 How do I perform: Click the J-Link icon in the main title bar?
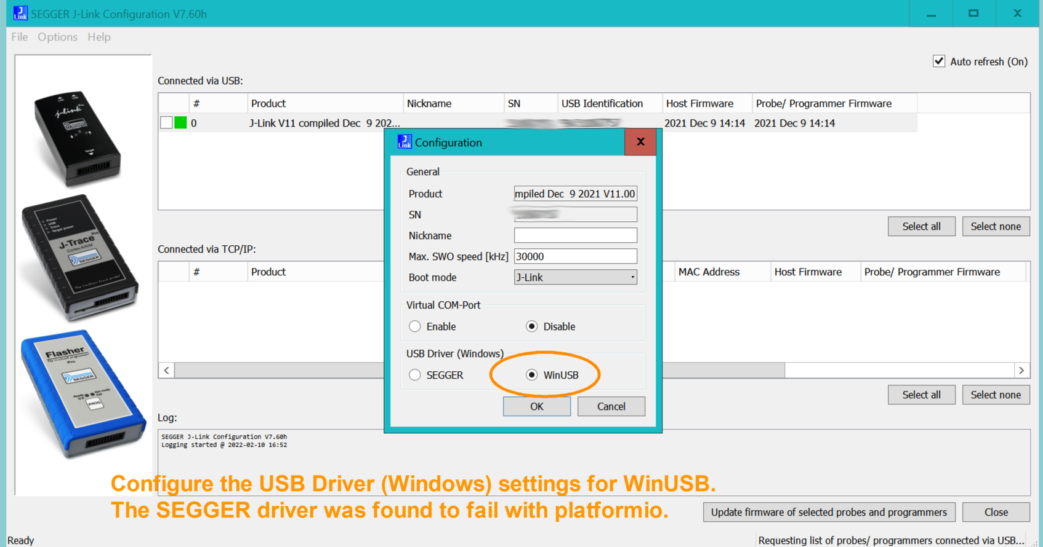pos(20,14)
